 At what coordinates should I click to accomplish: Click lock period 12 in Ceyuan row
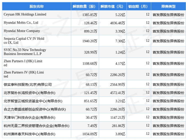(147, 14)
